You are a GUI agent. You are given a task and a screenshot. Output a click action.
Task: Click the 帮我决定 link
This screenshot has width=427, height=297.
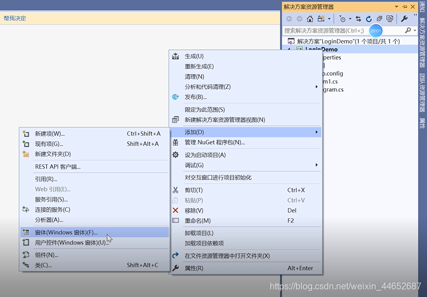(14, 18)
